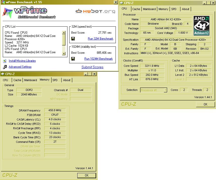216x180 pixels.
Task: Click OK in the CPU-Z Memory window
Action: (87, 175)
